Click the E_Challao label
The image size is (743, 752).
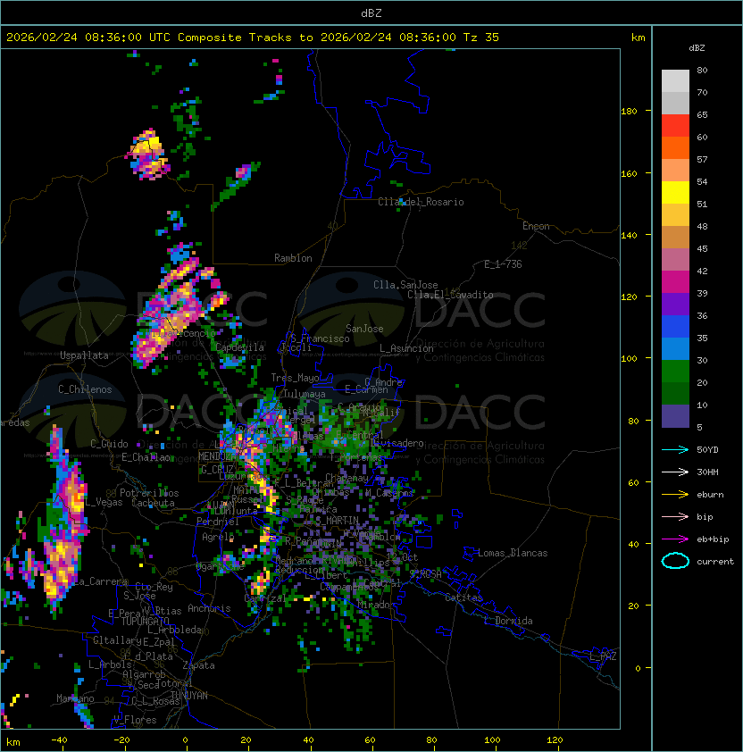tap(146, 457)
